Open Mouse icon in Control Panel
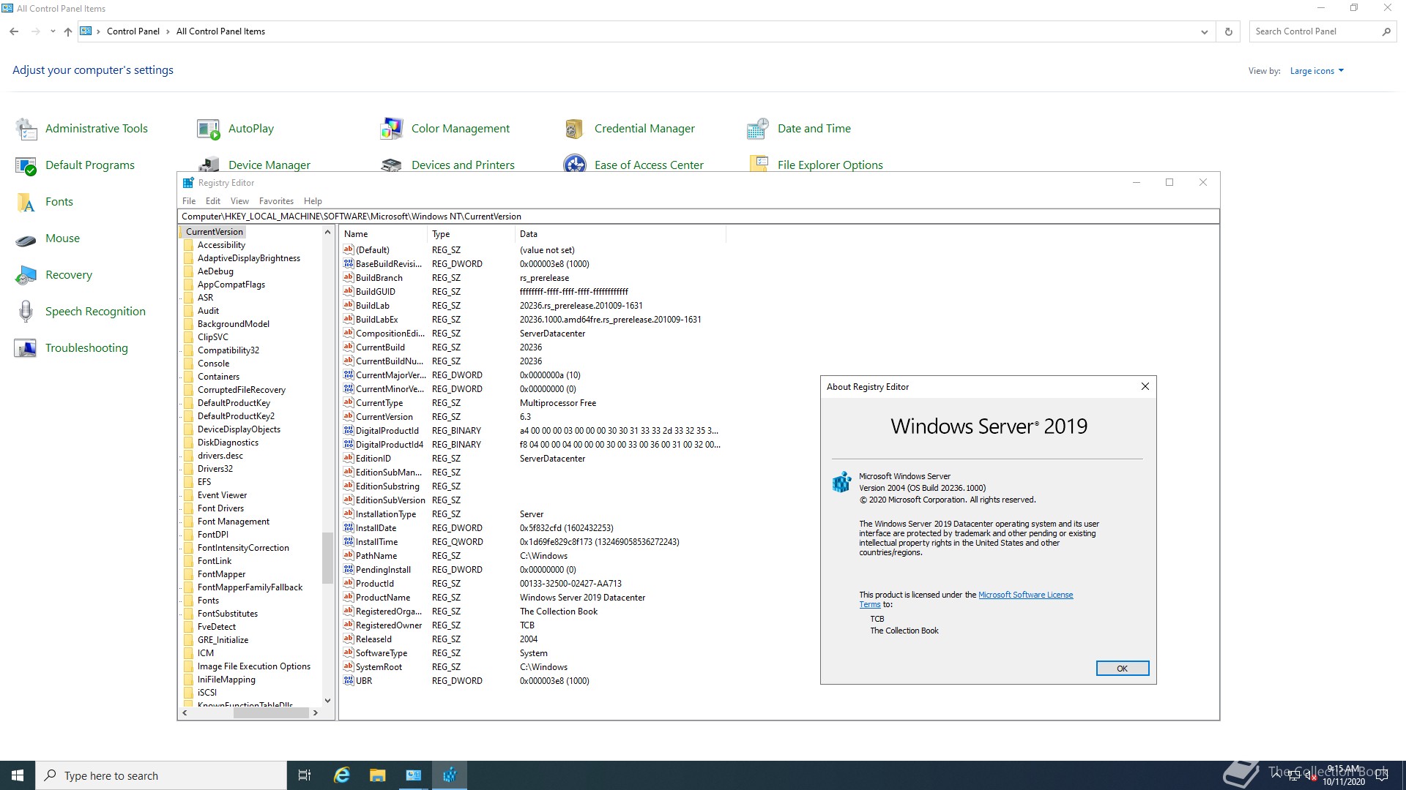The image size is (1406, 790). click(x=26, y=238)
